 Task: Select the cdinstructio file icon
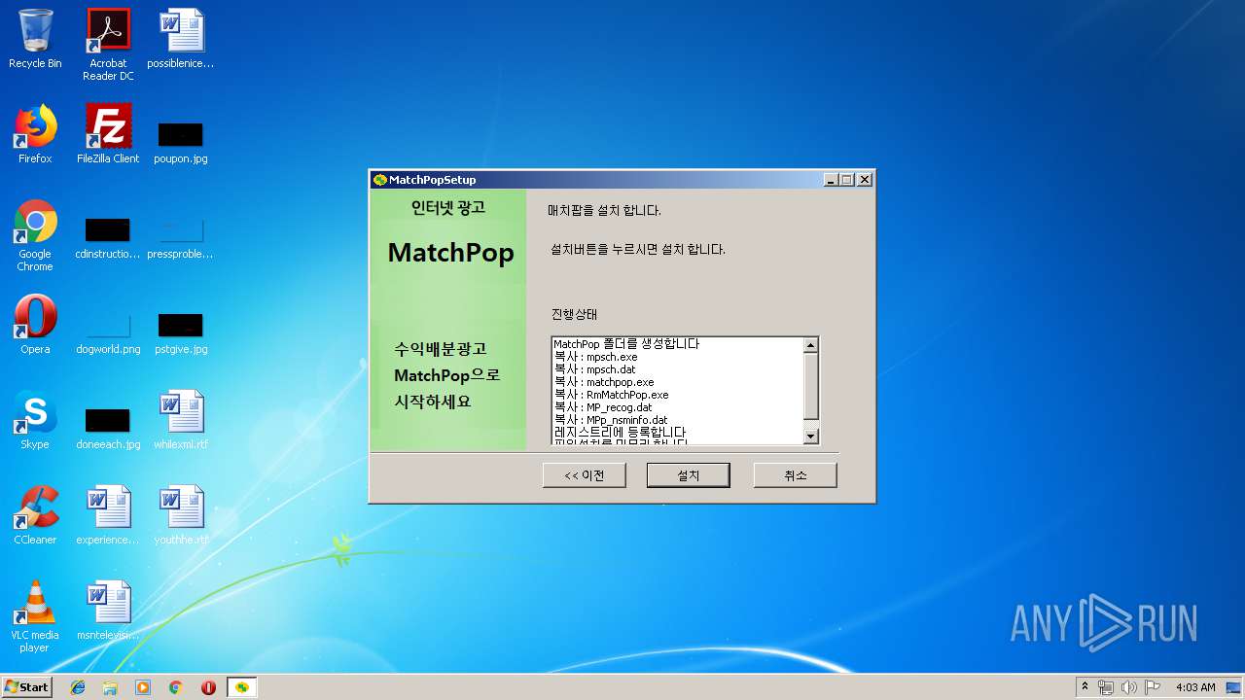[108, 237]
